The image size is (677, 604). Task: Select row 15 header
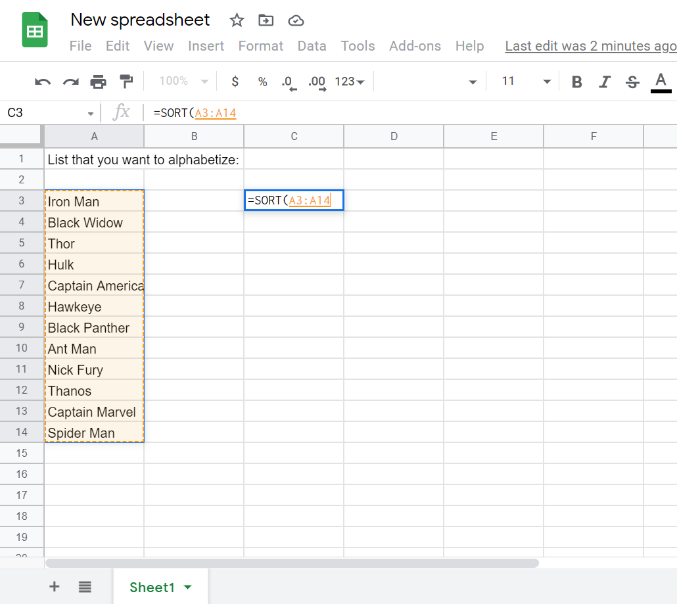(22, 453)
